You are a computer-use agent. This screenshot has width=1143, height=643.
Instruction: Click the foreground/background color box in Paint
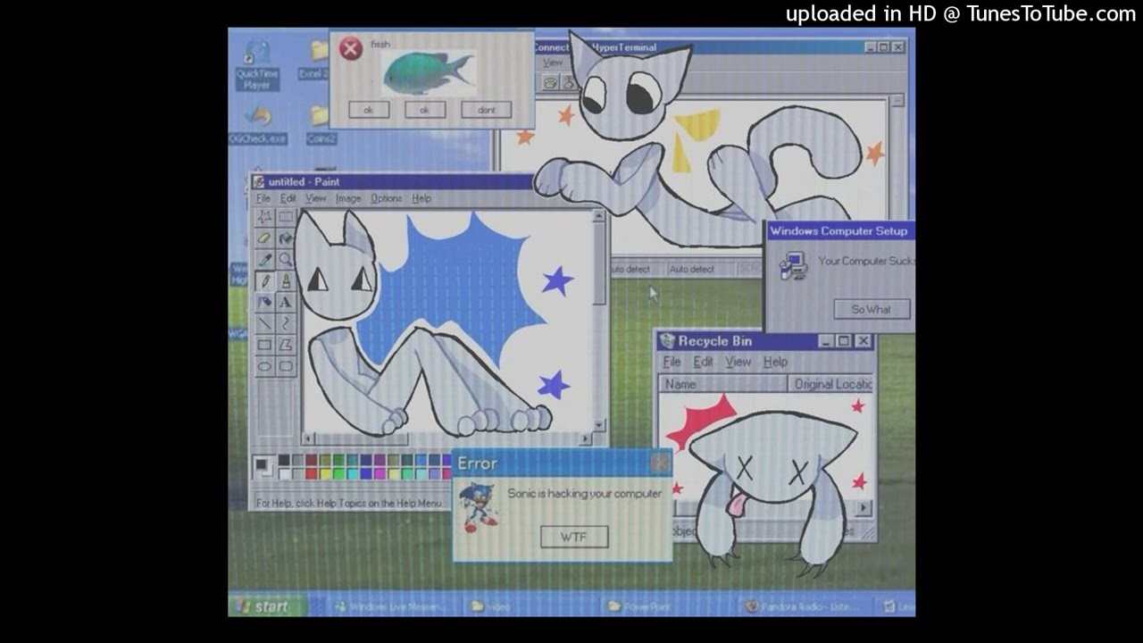(x=263, y=466)
